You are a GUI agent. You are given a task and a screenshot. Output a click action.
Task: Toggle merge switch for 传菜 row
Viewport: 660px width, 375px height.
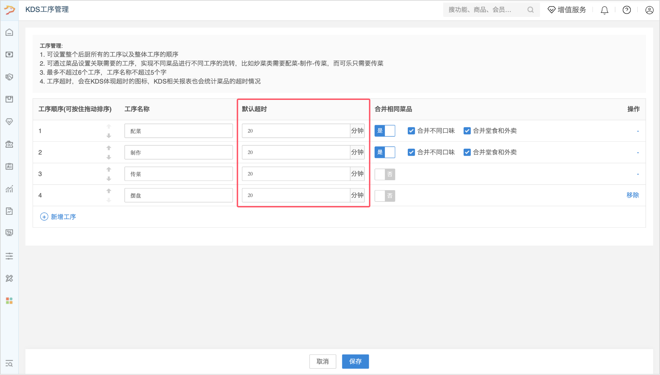coord(385,174)
